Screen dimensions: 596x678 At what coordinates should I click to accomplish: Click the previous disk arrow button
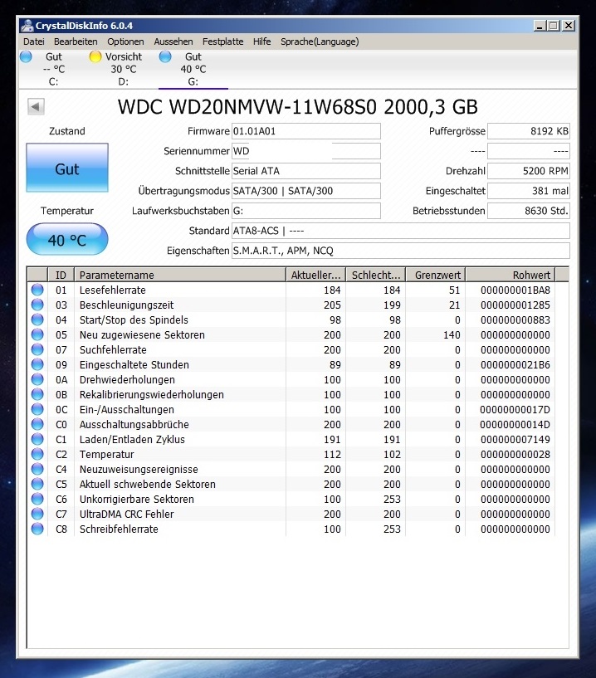click(x=36, y=106)
